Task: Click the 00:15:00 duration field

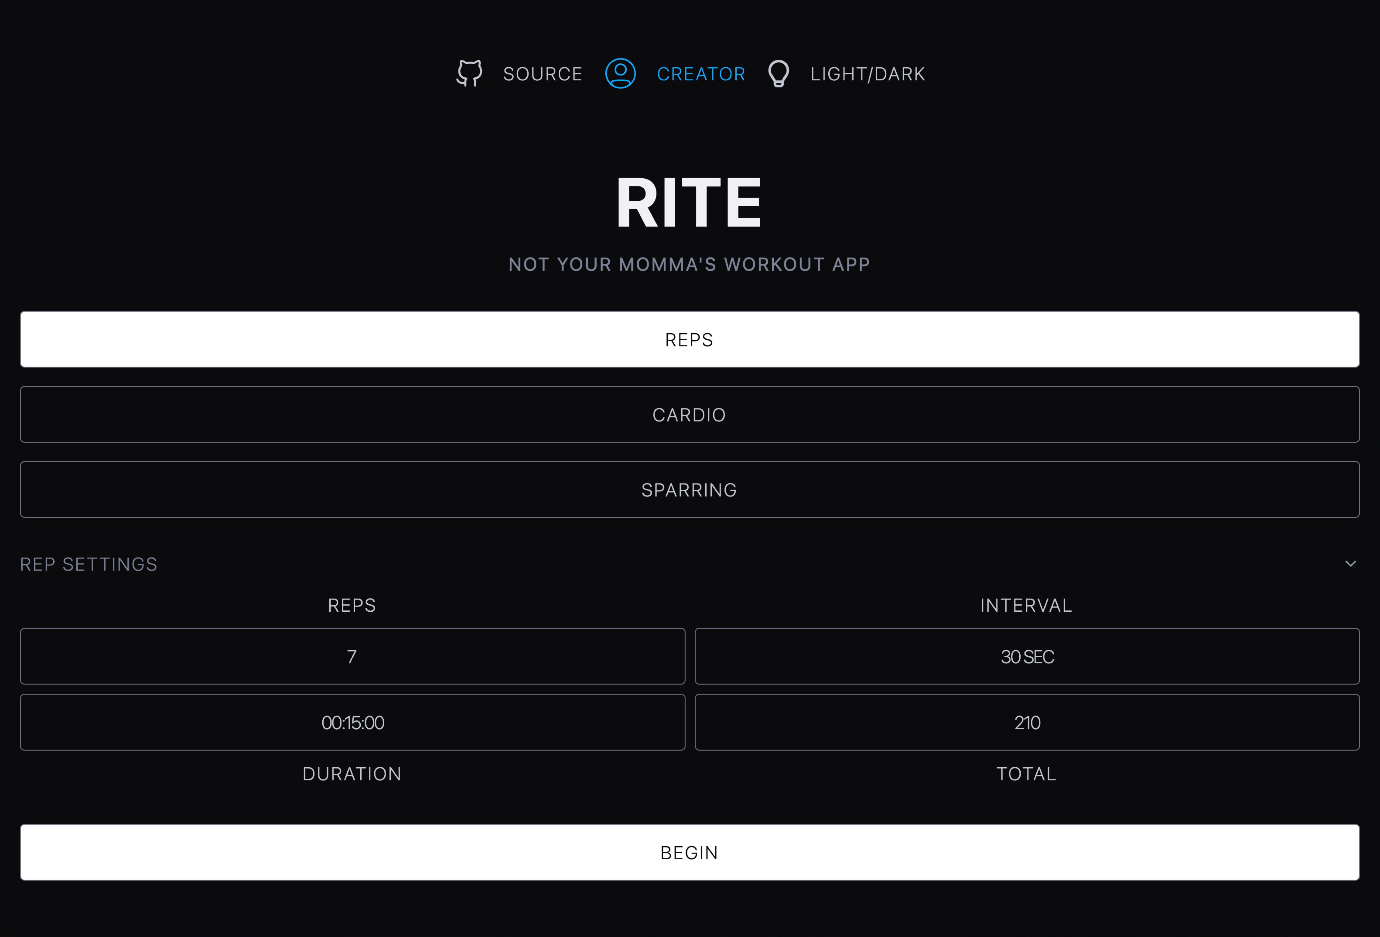Action: 352,723
